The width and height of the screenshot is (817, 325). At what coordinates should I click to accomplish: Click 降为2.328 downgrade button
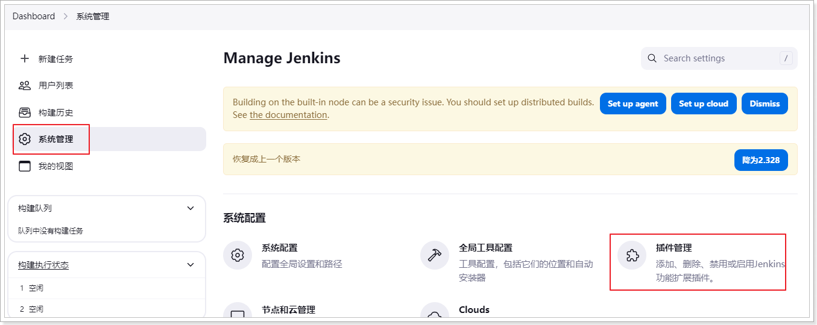click(761, 160)
